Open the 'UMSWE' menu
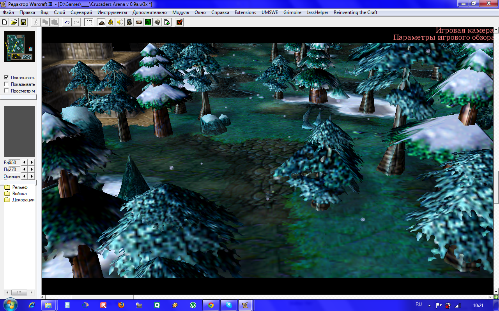The width and height of the screenshot is (499, 311). [270, 12]
